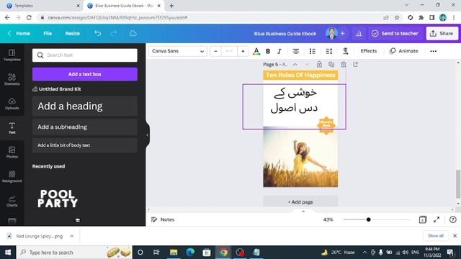Duplicate page 5
This screenshot has height=259, width=461.
pos(331,64)
